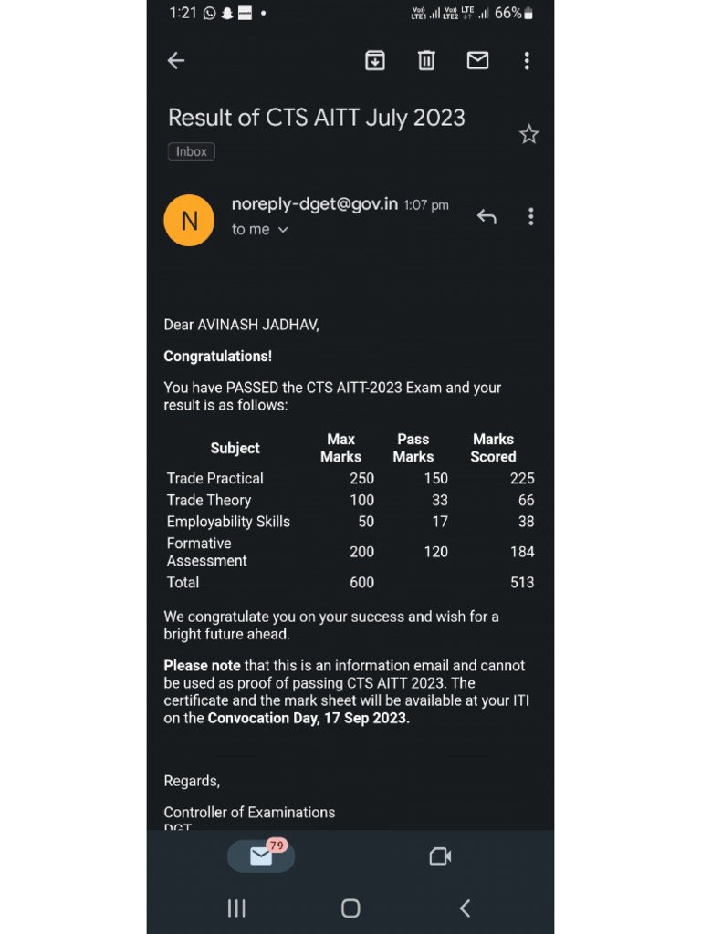
Task: Open the sender avatar N
Action: 189,221
